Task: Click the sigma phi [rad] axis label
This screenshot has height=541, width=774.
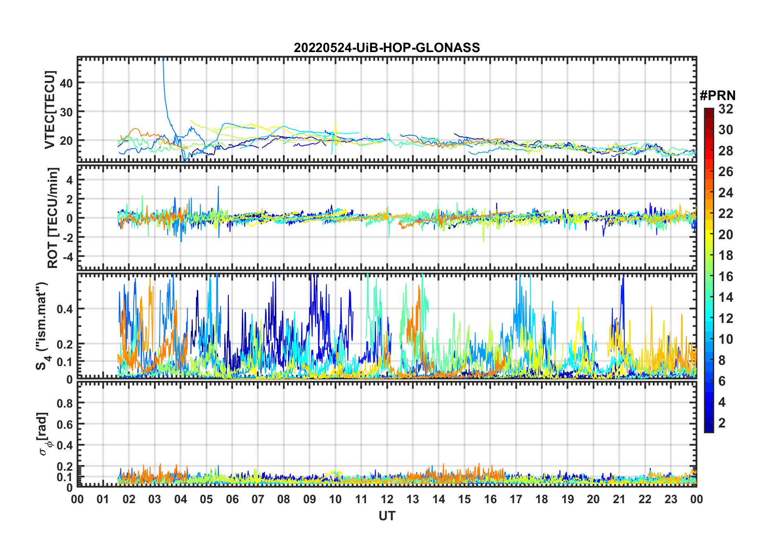Action: pyautogui.click(x=43, y=434)
